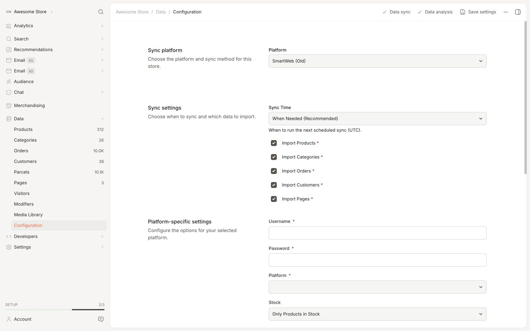Select Media Library in the sidebar
The image size is (530, 331).
(x=59, y=215)
